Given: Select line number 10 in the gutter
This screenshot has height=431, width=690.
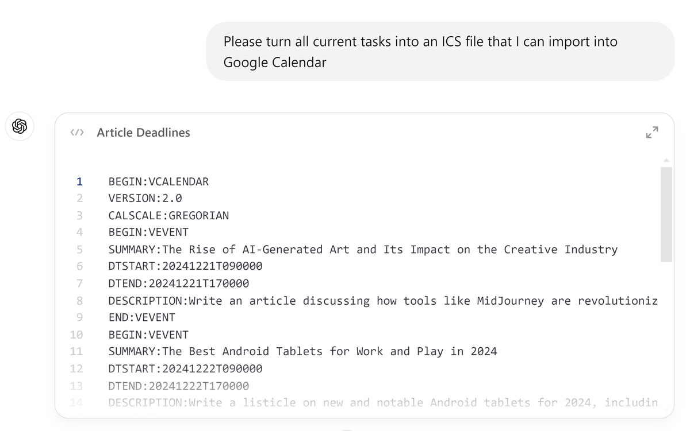Looking at the screenshot, I should (76, 335).
